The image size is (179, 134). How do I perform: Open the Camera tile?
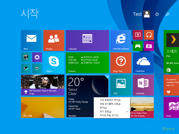pos(149,46)
